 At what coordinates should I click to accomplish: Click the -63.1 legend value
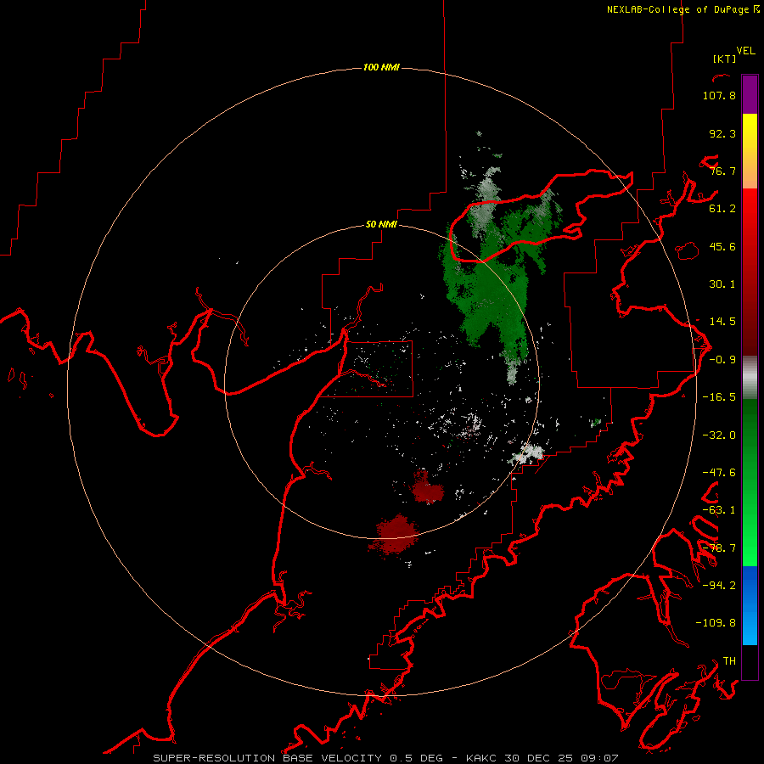[x=719, y=510]
